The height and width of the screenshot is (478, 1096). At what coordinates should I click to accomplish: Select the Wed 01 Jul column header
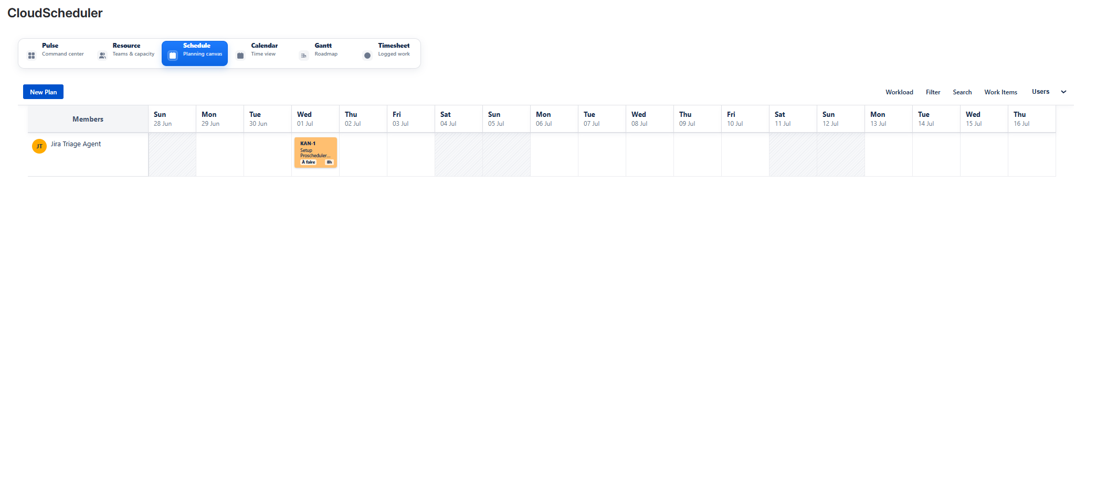(x=315, y=119)
